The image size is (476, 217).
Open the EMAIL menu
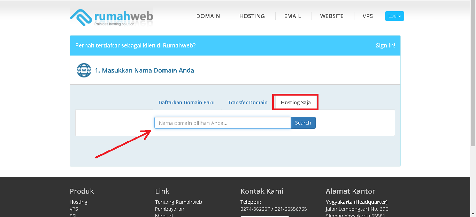(293, 16)
